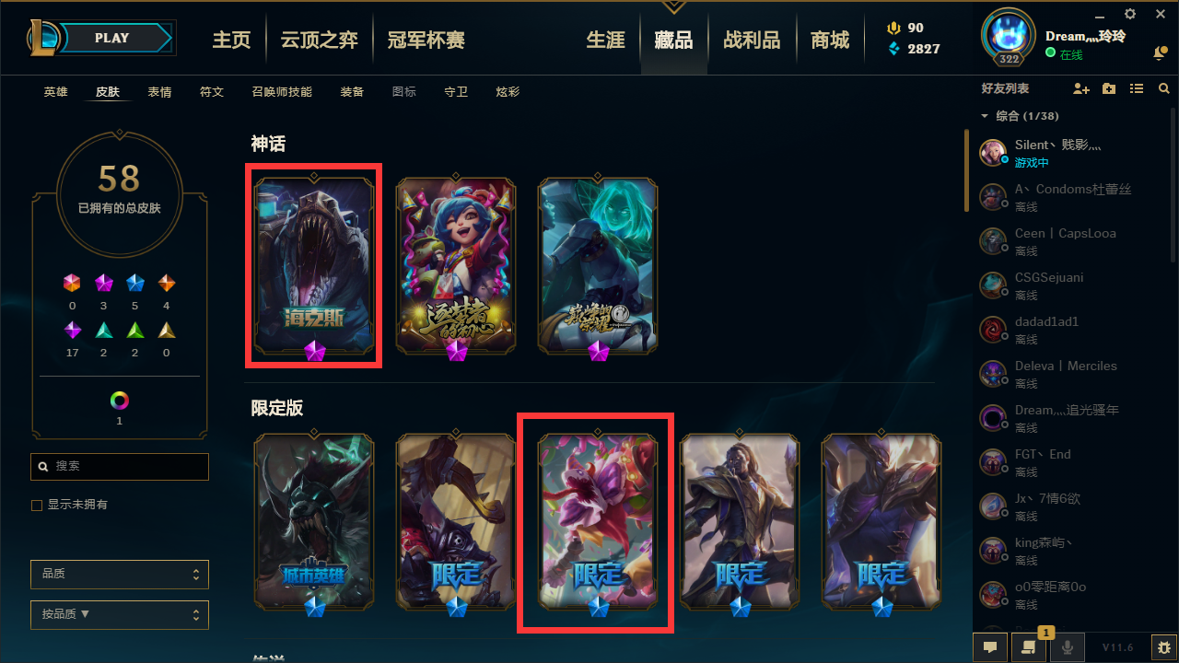Screen dimensions: 1179x663
Task: Click the 搜索 skin search field
Action: (x=120, y=467)
